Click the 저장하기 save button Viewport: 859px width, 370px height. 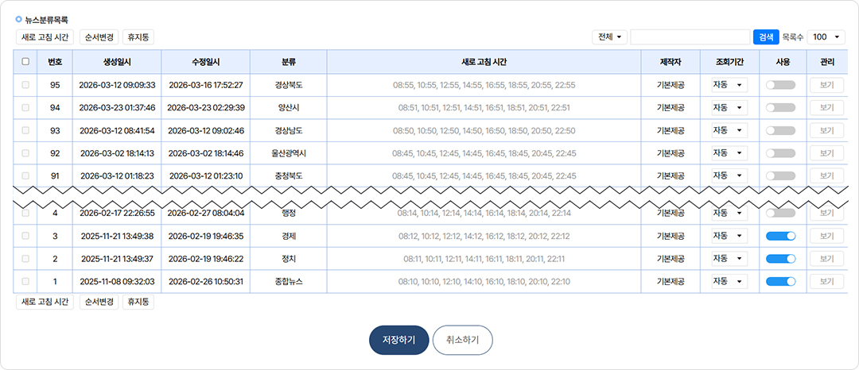coord(398,339)
